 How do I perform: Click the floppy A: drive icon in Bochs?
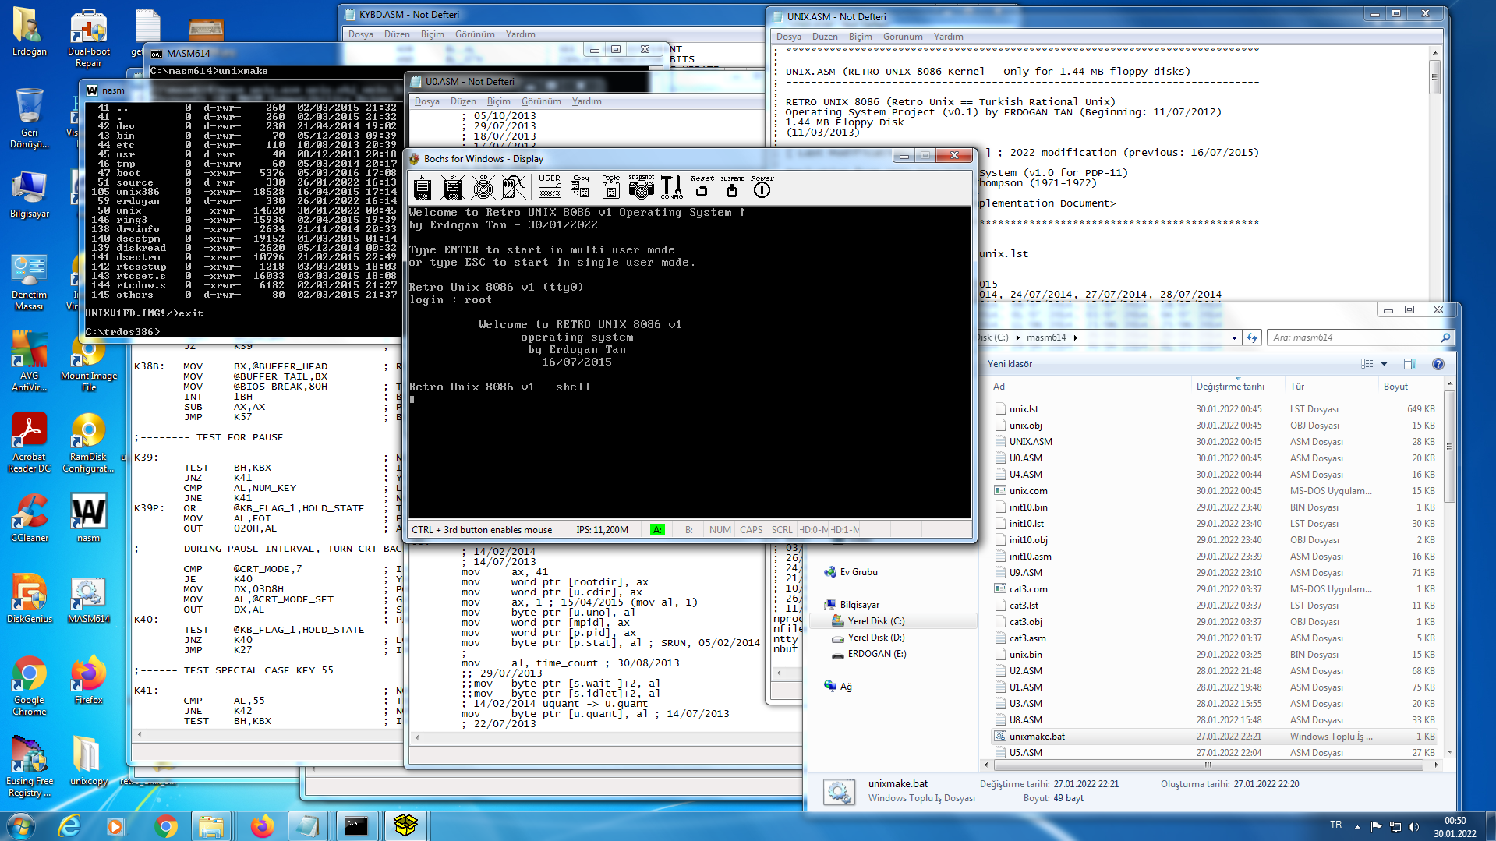tap(423, 187)
